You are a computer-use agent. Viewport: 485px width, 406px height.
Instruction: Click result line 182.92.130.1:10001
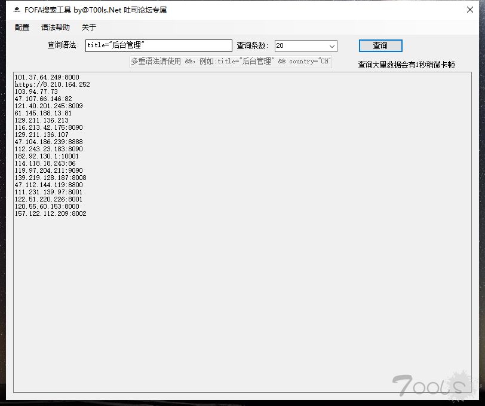47,156
